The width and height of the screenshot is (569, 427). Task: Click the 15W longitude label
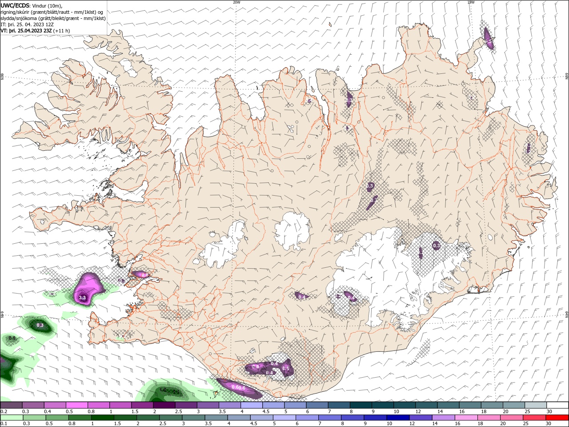coord(471,2)
